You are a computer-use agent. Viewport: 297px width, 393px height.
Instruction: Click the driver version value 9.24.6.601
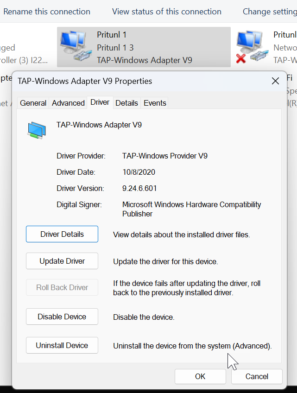pos(139,188)
